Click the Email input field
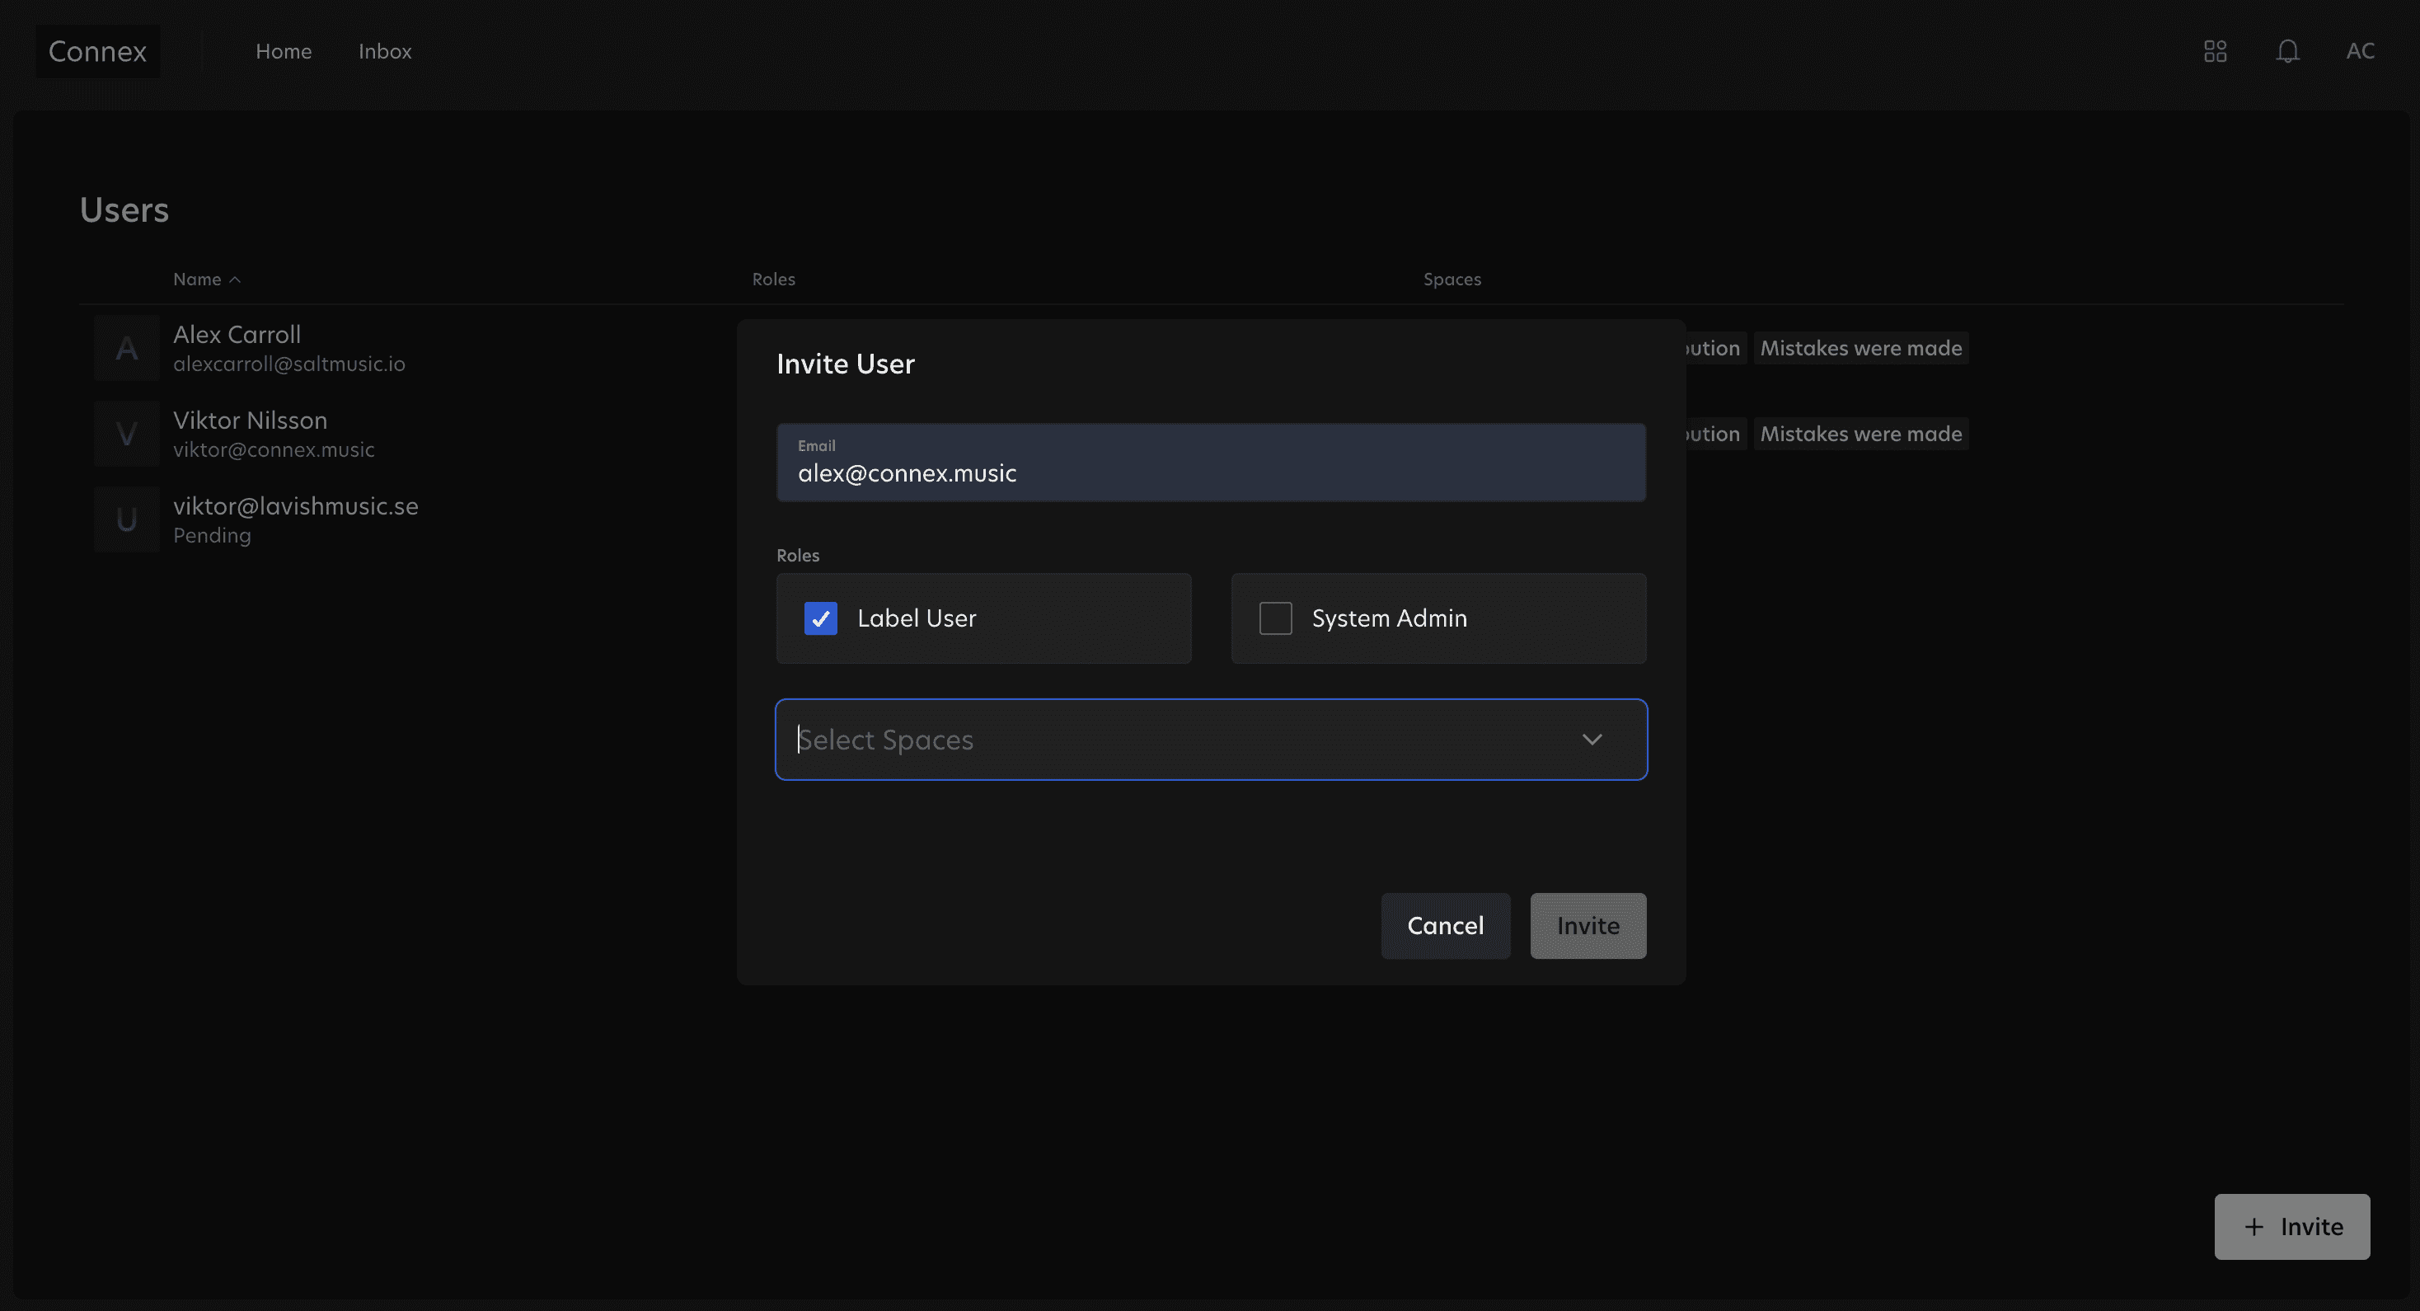2420x1311 pixels. click(x=1210, y=463)
